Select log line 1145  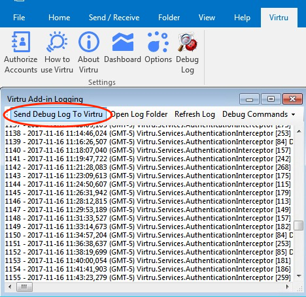(148, 193)
